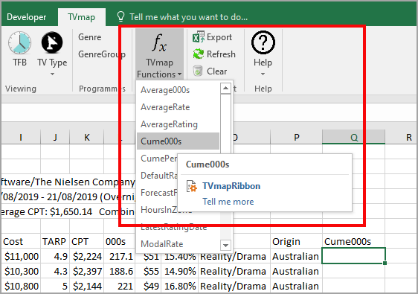Click the Nielsen Company text cell
Image resolution: width=418 pixels, height=294 pixels.
(68, 182)
